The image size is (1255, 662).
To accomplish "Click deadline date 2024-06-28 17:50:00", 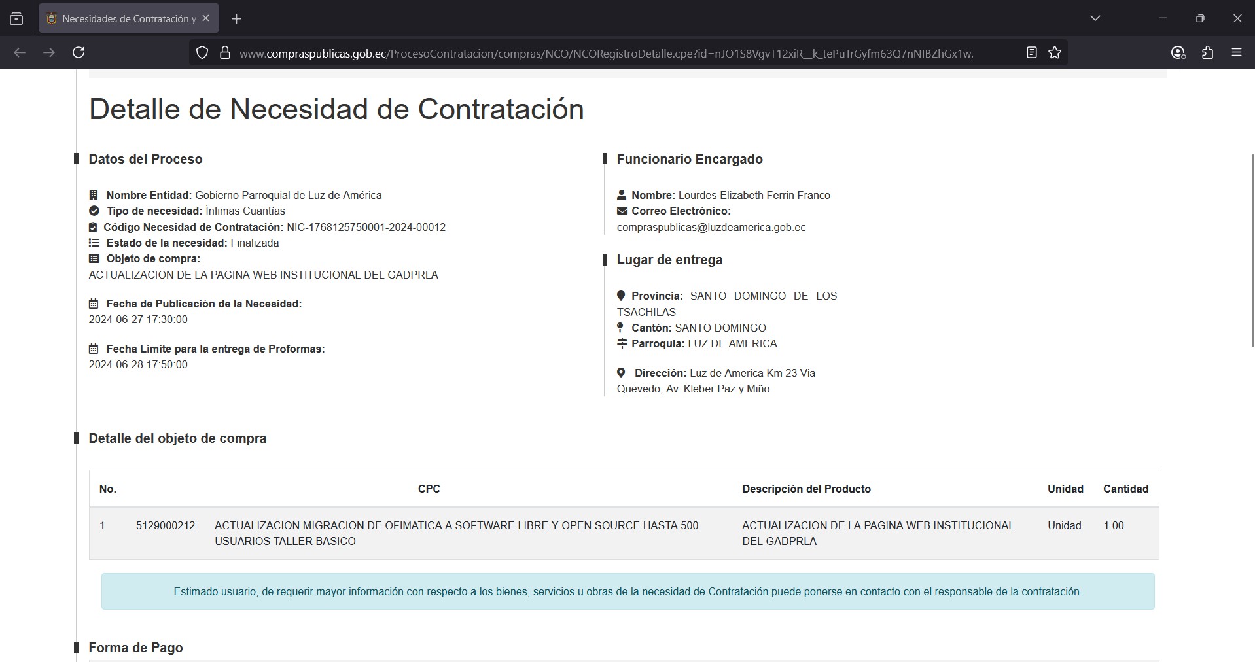I will (x=138, y=364).
